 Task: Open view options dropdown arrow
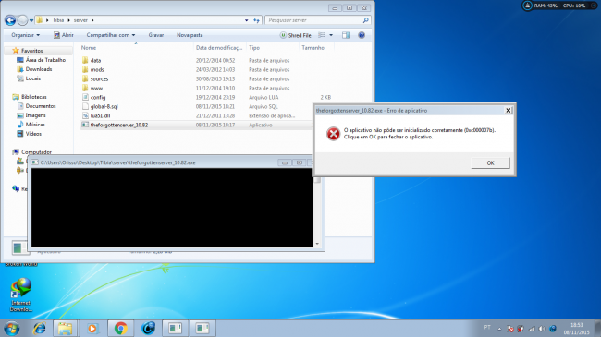point(331,35)
